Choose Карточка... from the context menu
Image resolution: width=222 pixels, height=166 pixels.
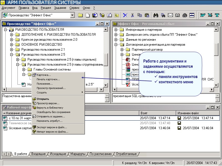58,75
